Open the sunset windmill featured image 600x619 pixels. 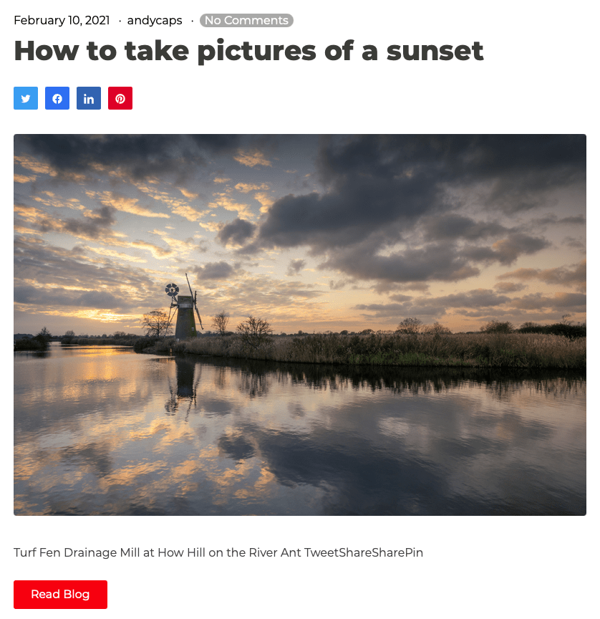coord(300,325)
